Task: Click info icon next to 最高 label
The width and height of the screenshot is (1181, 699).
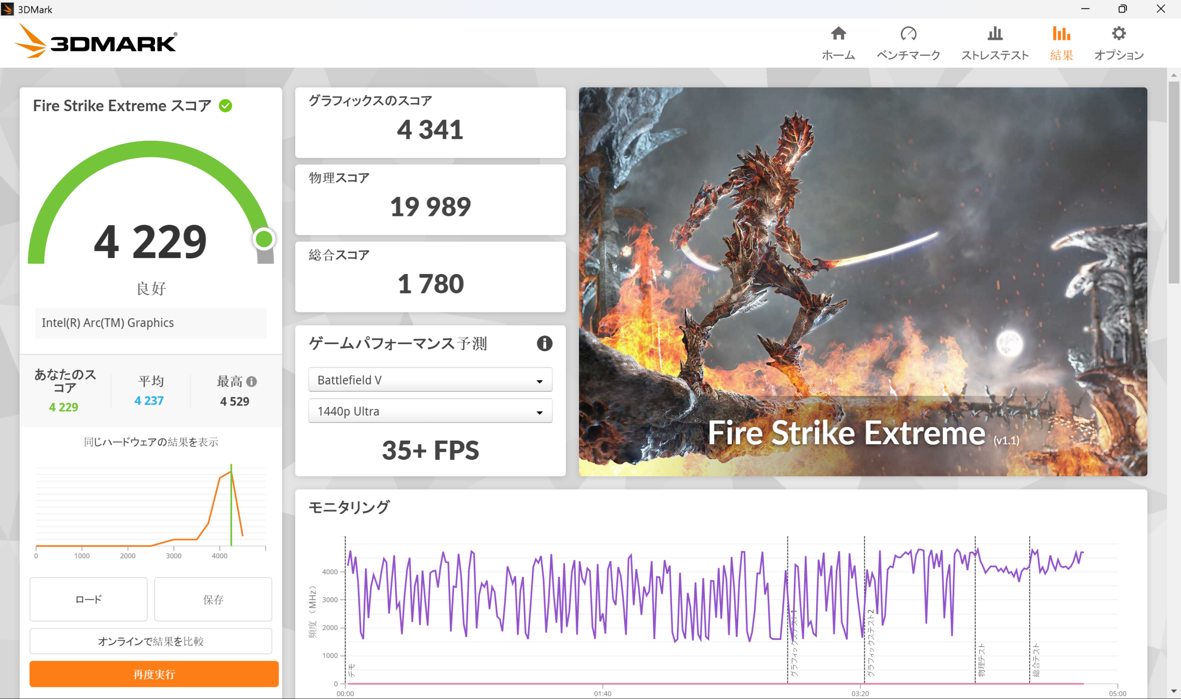Action: (x=251, y=382)
